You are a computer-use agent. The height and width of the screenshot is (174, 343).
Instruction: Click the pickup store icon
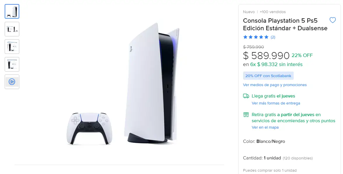pos(246,115)
